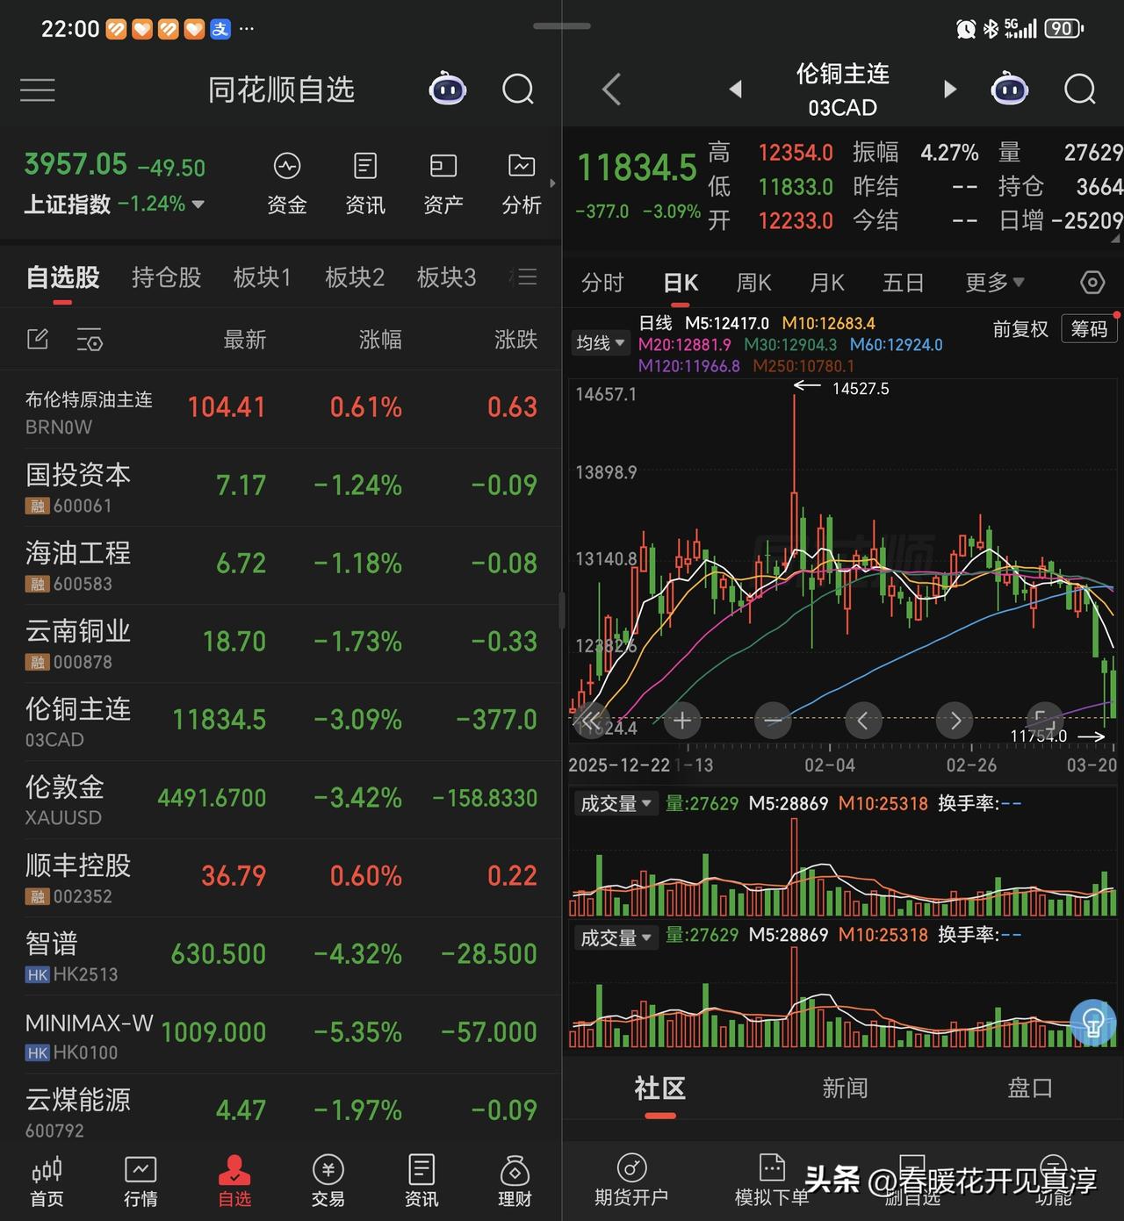Open the 布伦特原油主连 row

(281, 410)
